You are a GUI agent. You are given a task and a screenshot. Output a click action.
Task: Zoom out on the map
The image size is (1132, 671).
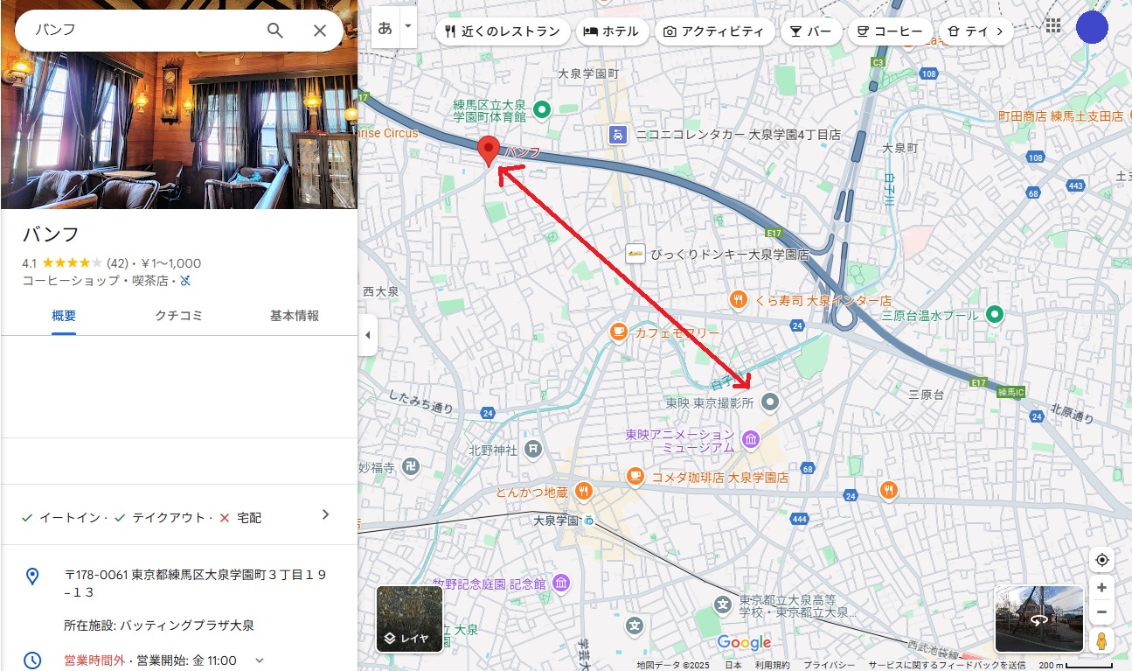click(1101, 612)
